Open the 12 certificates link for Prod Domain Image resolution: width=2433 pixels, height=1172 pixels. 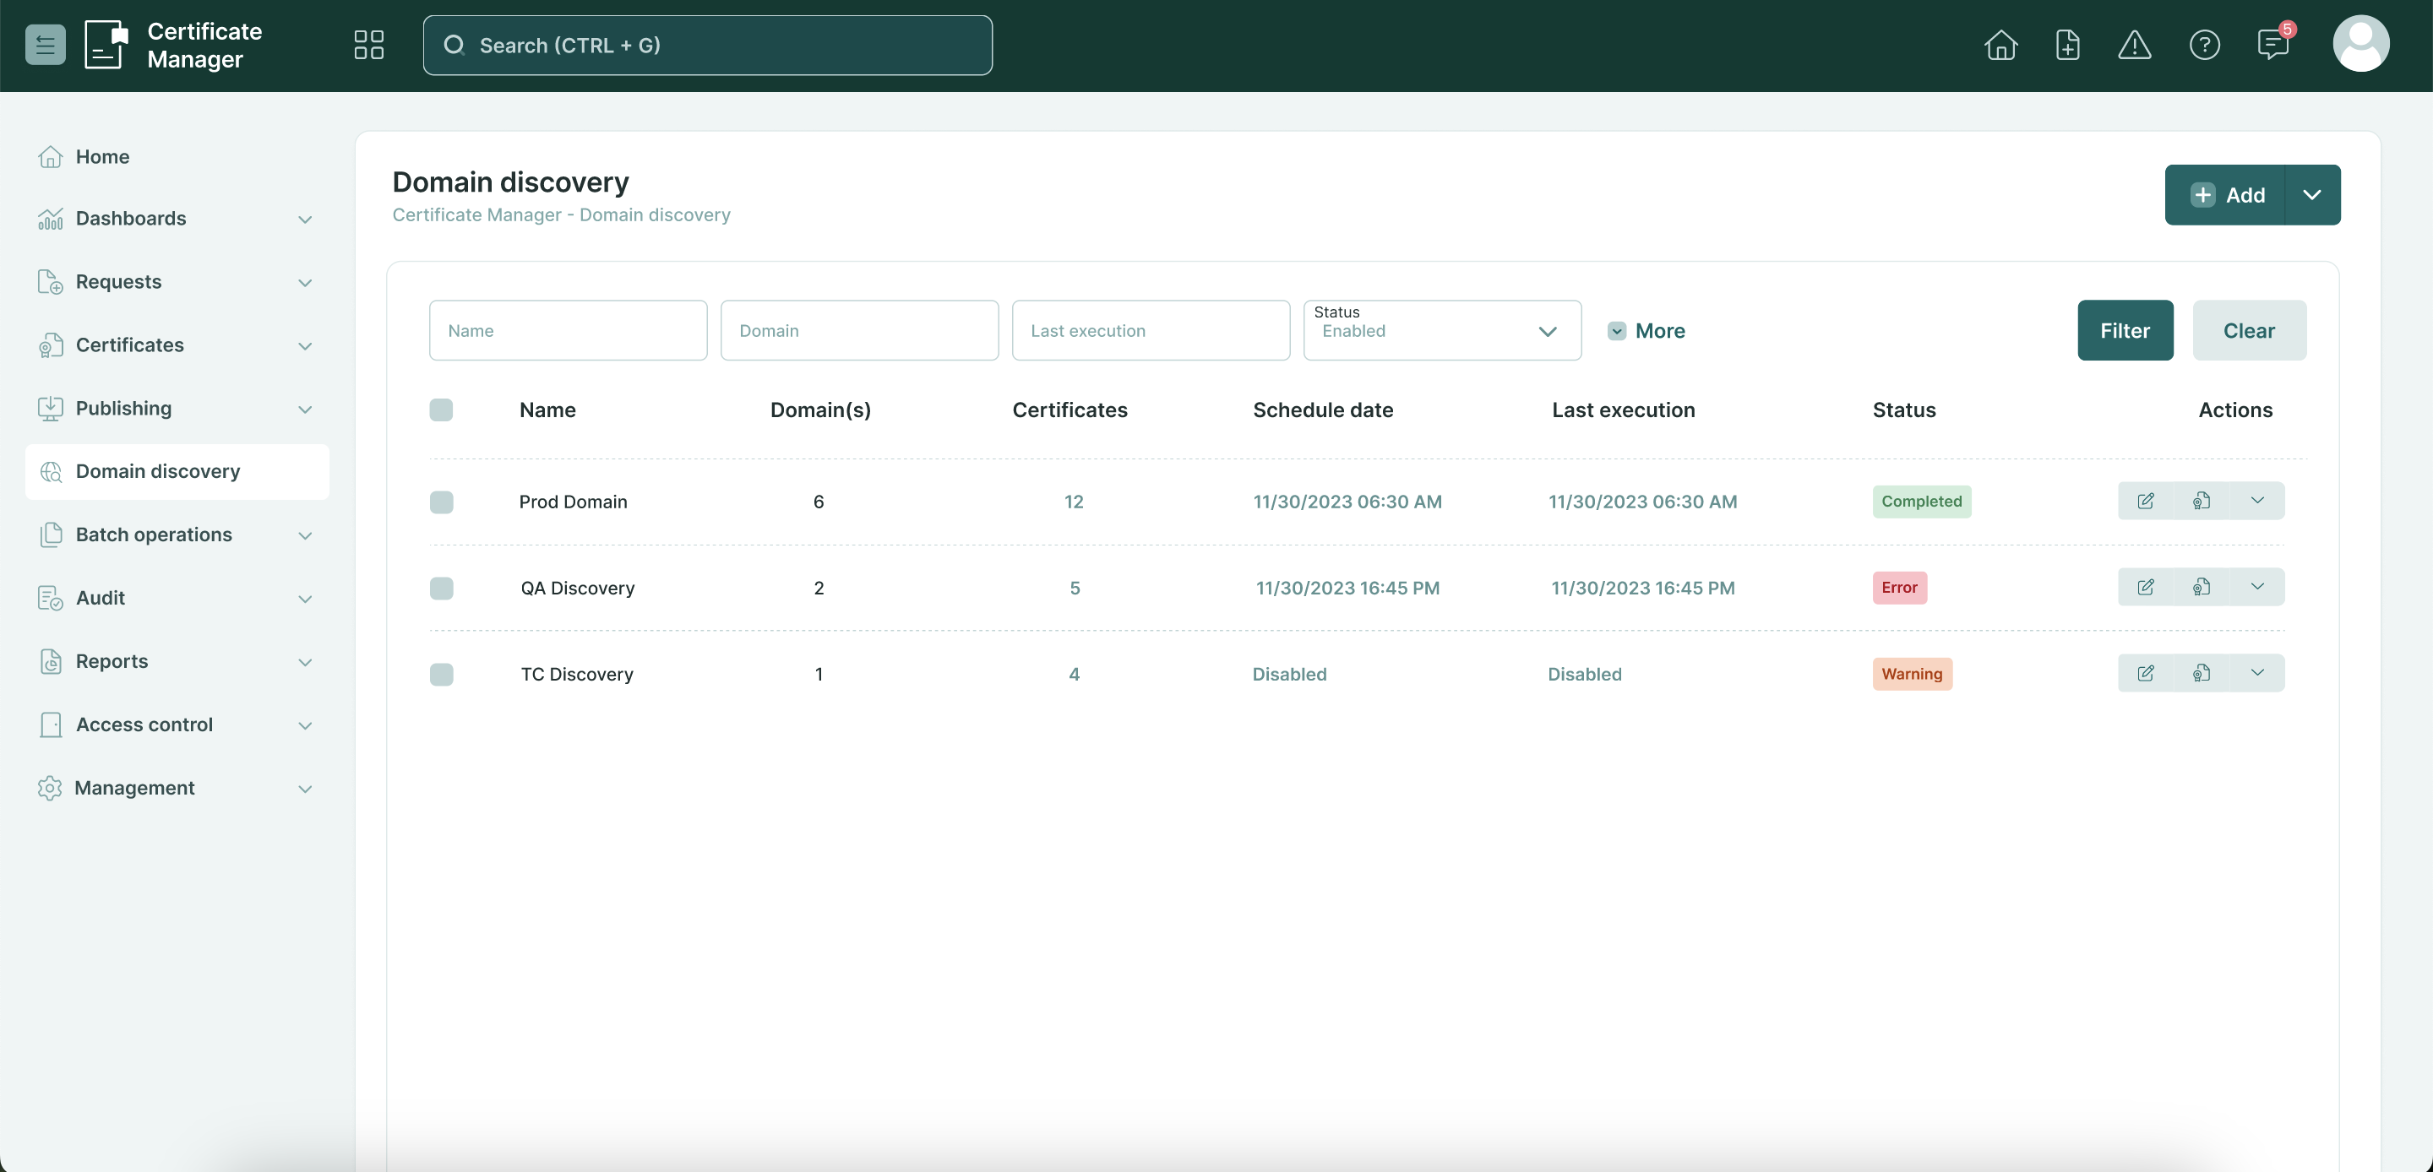click(1074, 502)
